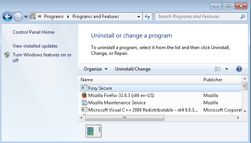The height and width of the screenshot is (143, 251).
Task: Select the Programs breadcrumb in address bar
Action: tap(54, 16)
